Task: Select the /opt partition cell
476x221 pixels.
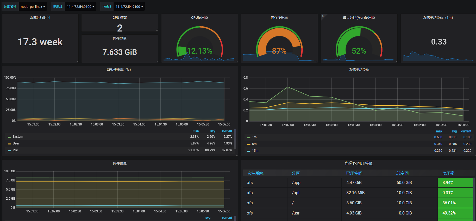Action: coord(314,193)
